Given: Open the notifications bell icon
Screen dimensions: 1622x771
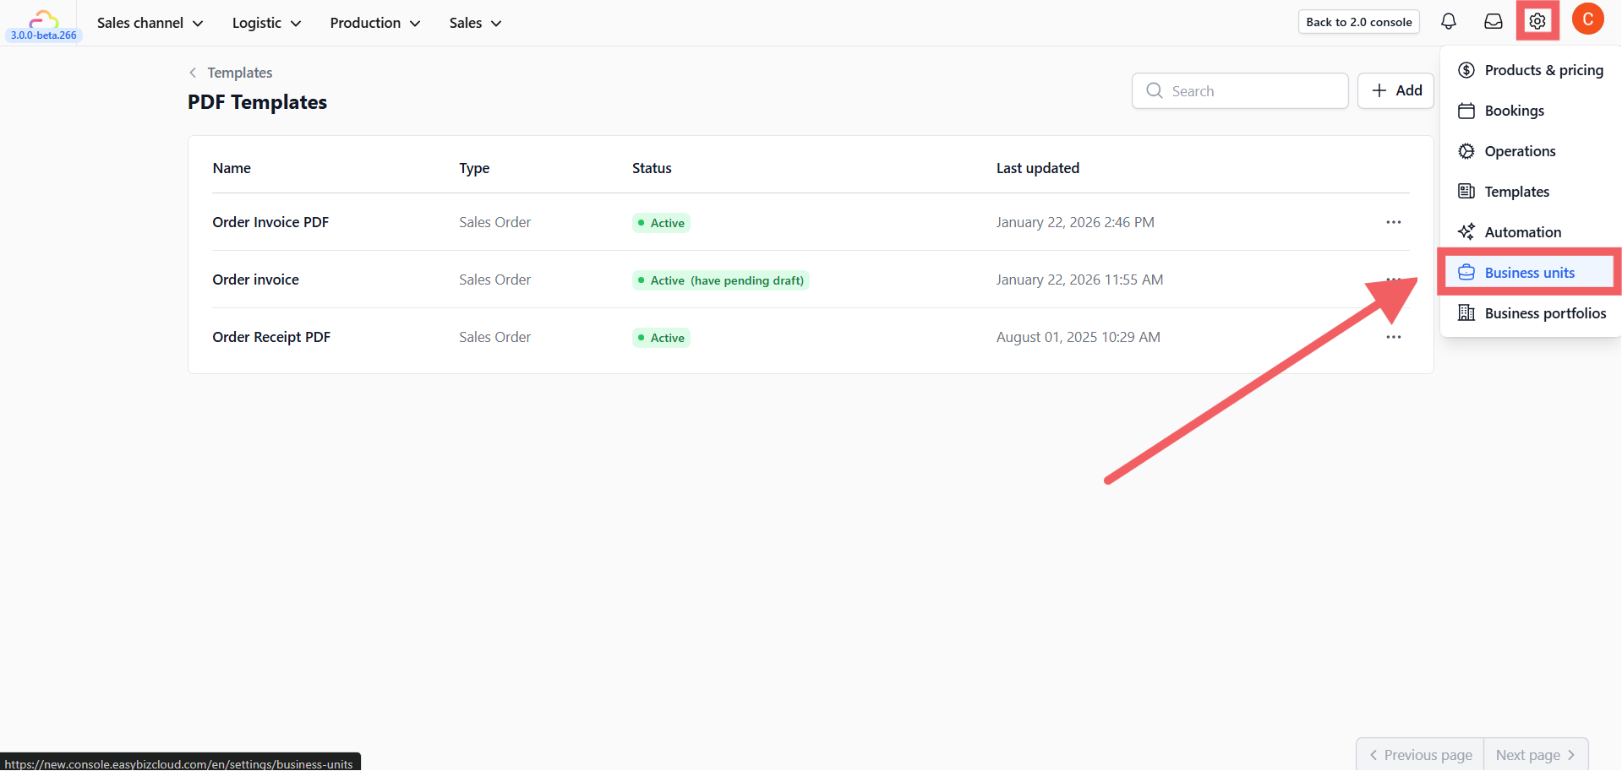Looking at the screenshot, I should pos(1448,22).
